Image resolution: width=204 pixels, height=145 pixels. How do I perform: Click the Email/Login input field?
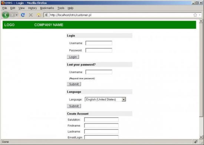pos(101,137)
